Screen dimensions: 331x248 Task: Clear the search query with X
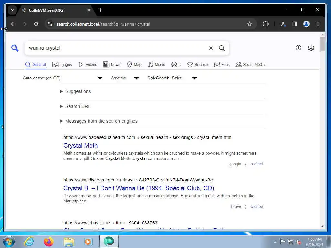[211, 48]
